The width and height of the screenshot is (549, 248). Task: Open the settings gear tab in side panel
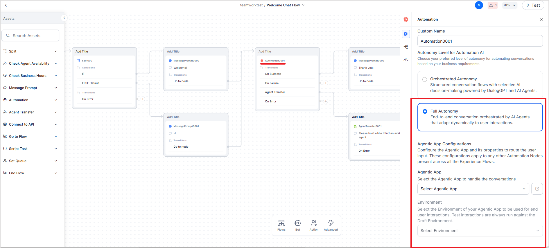pos(406,34)
